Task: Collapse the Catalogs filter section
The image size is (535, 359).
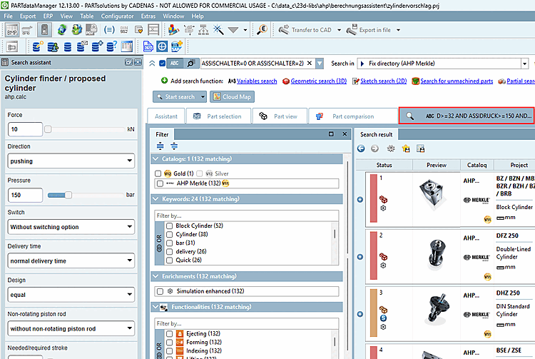Action: [156, 159]
